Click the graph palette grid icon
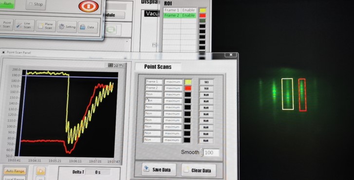The image size is (354, 180). (x=111, y=65)
